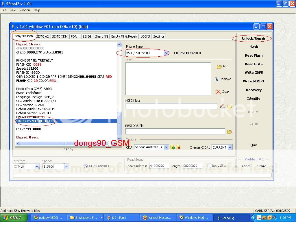Open the Window menu
The height and width of the screenshot is (237, 296).
(x=25, y=10)
